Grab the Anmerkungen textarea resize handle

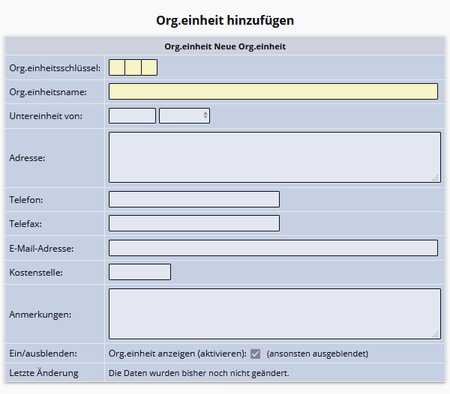pyautogui.click(x=435, y=335)
